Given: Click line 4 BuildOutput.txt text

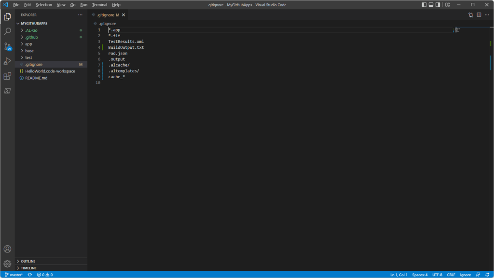Looking at the screenshot, I should point(126,47).
